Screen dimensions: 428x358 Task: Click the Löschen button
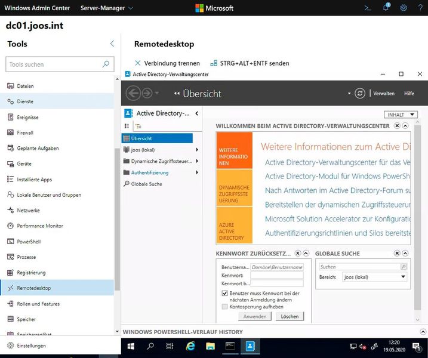pyautogui.click(x=290, y=316)
